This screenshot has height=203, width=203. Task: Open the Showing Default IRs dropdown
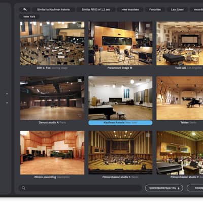tap(164, 188)
